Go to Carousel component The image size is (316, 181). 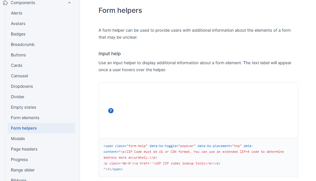[x=19, y=76]
